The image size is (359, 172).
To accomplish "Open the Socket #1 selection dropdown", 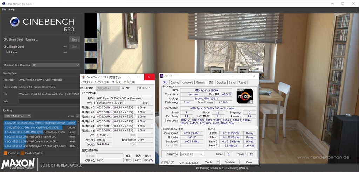I will click(191, 154).
